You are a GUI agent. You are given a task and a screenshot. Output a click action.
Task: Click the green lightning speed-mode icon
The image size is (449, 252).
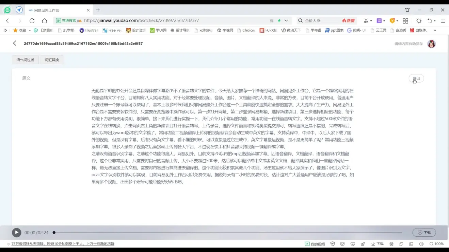279,21
